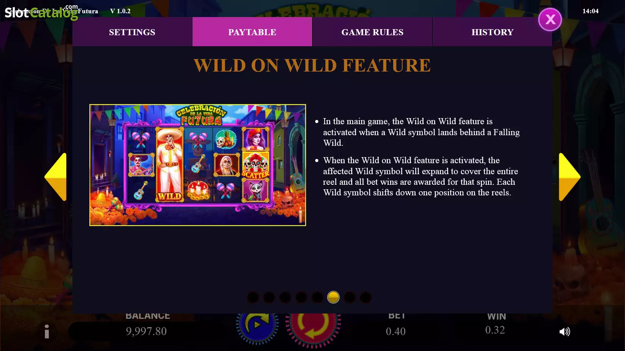Select the seventh page indicator dot
Image resolution: width=625 pixels, height=351 pixels.
point(350,297)
